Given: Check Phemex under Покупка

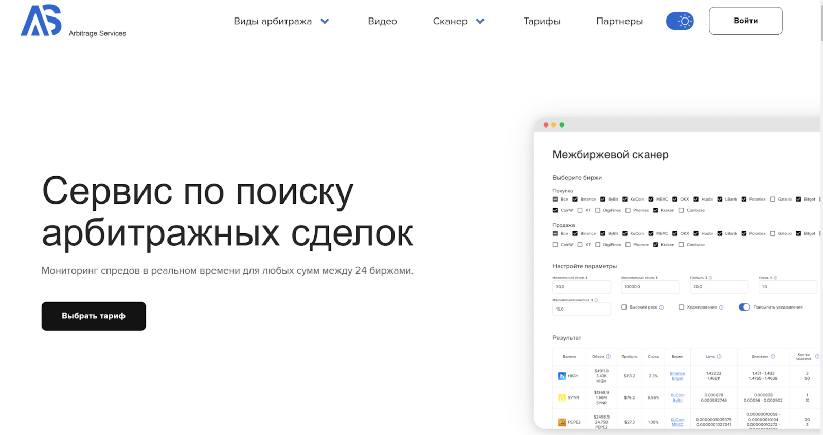Looking at the screenshot, I should pyautogui.click(x=628, y=210).
